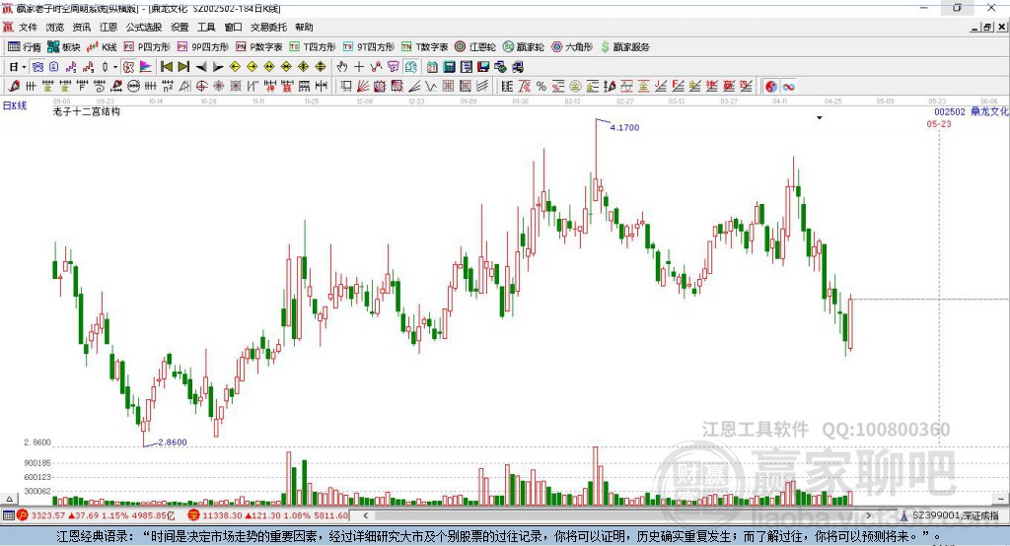Click the 板块 toolbar button

tap(64, 47)
